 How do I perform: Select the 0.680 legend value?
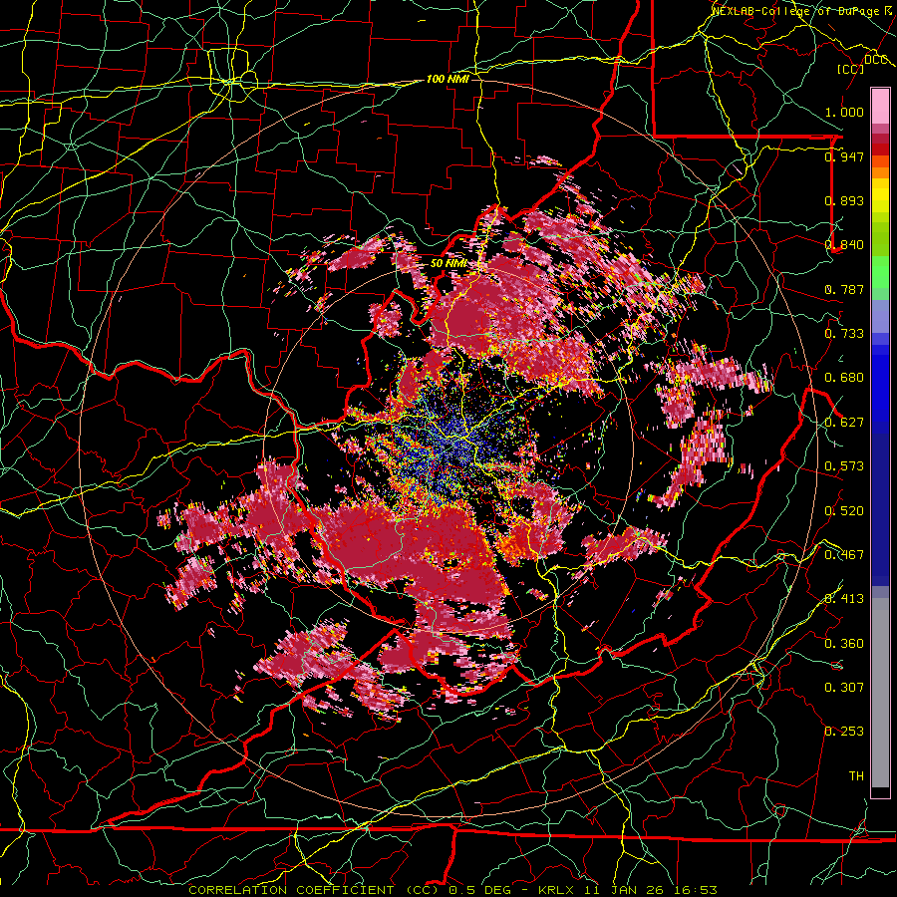click(x=844, y=378)
